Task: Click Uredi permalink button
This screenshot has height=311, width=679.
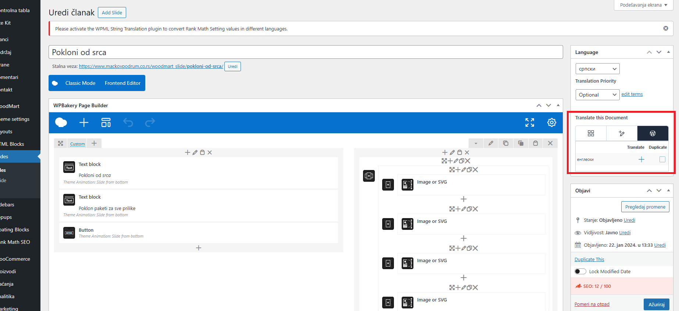Action: point(232,66)
